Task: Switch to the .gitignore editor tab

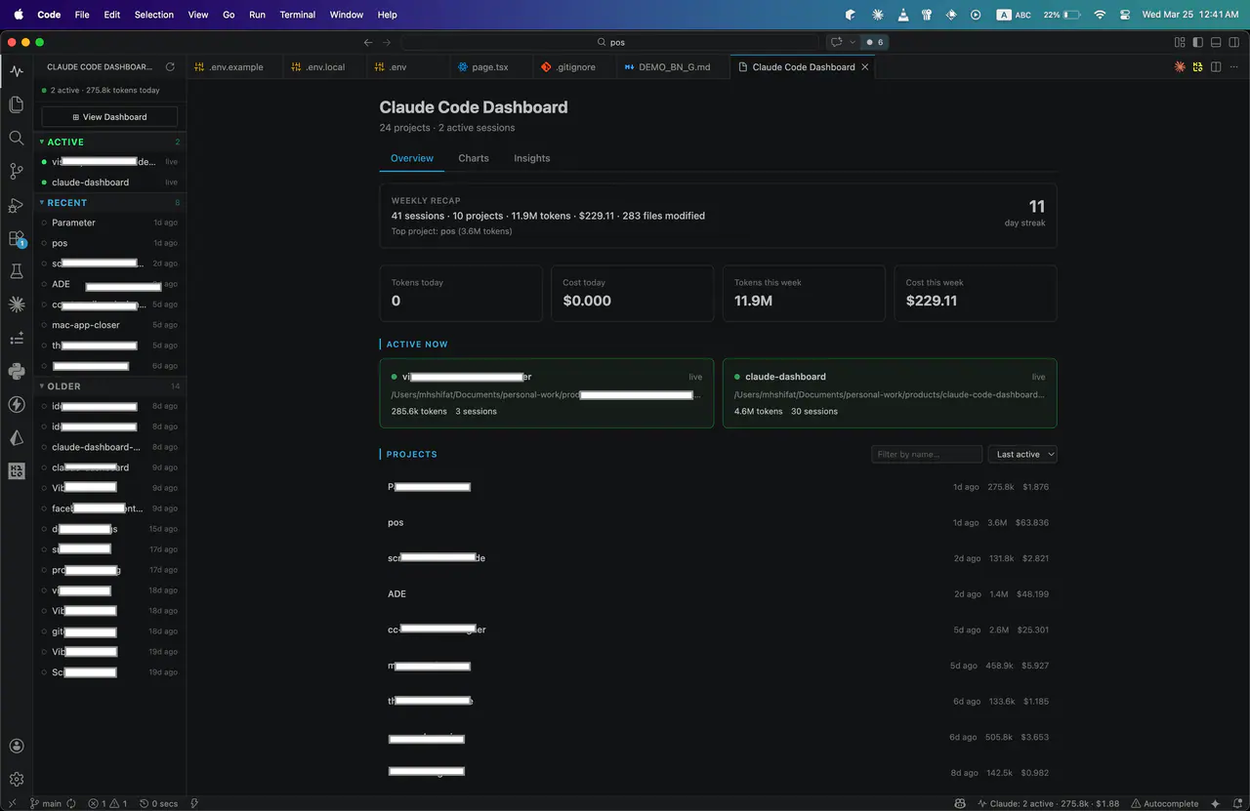Action: [574, 67]
